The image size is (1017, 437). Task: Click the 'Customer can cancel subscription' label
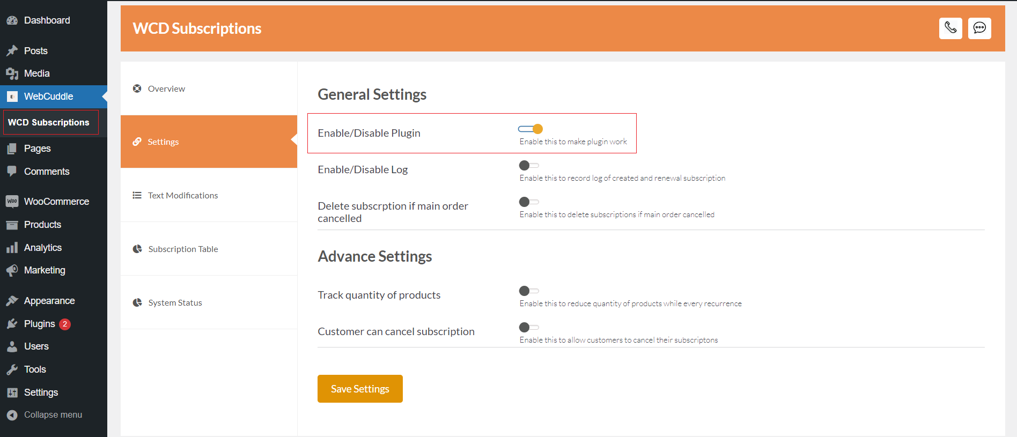[x=396, y=331]
